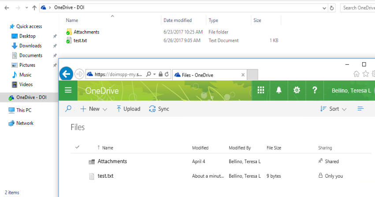The image size is (375, 197).
Task: Open Pictures in navigation pane
Action: (27, 65)
